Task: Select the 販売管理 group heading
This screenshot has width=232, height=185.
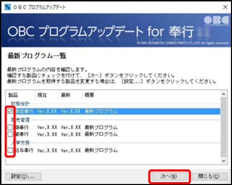Action: pos(20,120)
